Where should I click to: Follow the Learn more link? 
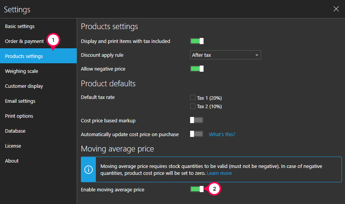coord(219,173)
